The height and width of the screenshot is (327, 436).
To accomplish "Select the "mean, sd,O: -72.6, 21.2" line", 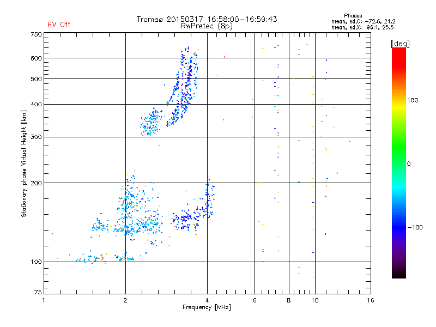I will click(x=363, y=21).
